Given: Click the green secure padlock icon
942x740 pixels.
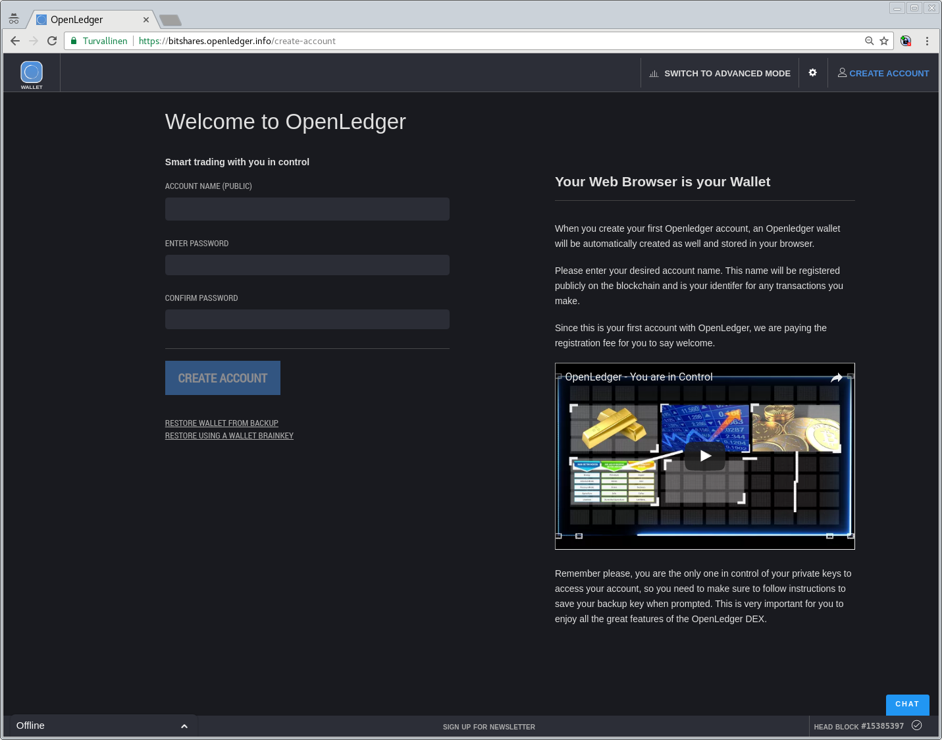Looking at the screenshot, I should coord(74,41).
